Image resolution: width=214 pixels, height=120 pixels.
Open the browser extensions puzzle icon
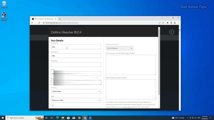tap(168, 23)
